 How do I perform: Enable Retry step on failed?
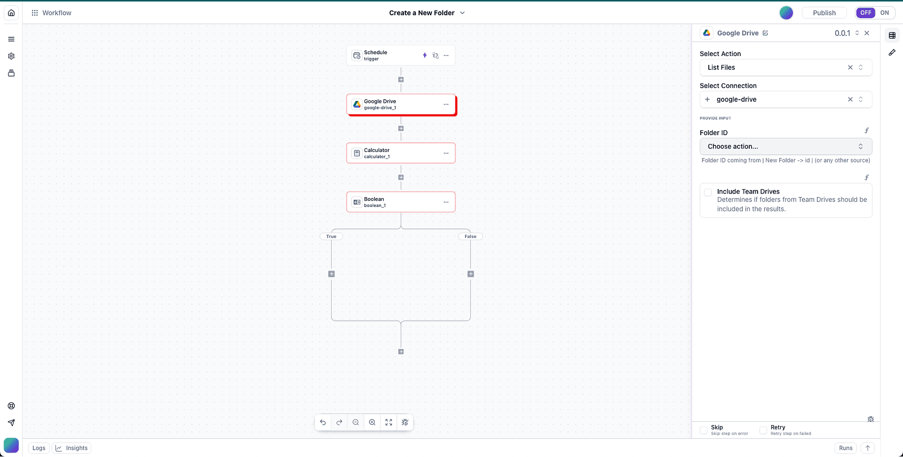[x=763, y=430]
